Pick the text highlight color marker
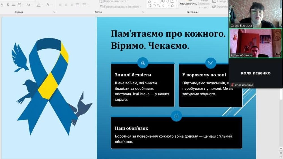Viewport: 283px width, 159px height. point(38,5)
